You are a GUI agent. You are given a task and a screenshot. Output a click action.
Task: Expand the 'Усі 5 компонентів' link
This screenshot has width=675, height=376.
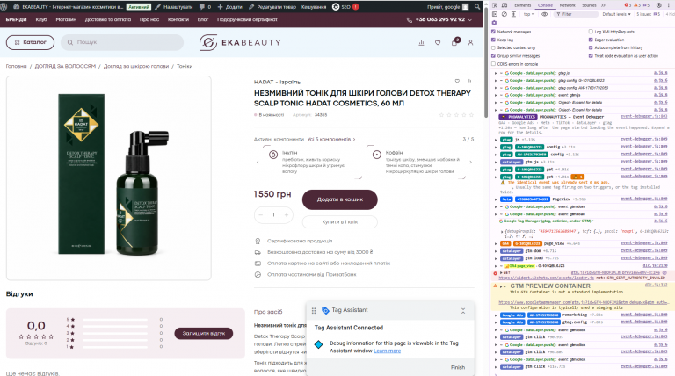click(331, 140)
